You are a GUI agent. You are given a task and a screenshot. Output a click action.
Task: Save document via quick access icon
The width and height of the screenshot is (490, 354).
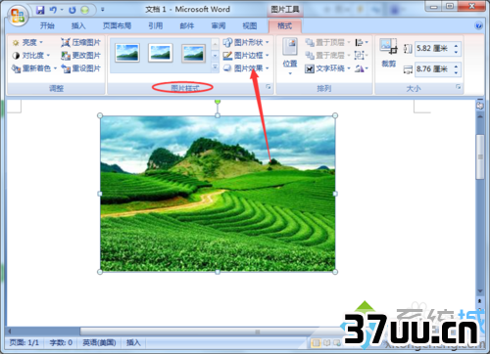point(40,10)
